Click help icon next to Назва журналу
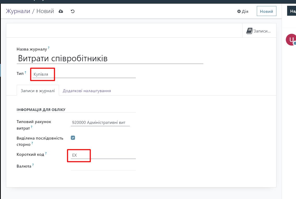The image size is (296, 199). click(49, 48)
